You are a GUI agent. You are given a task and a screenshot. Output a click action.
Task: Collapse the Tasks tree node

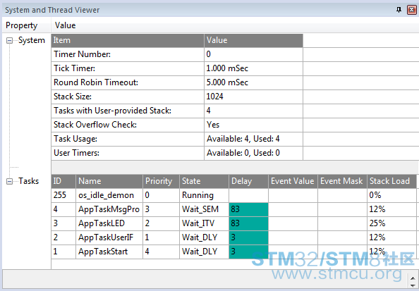pyautogui.click(x=9, y=182)
